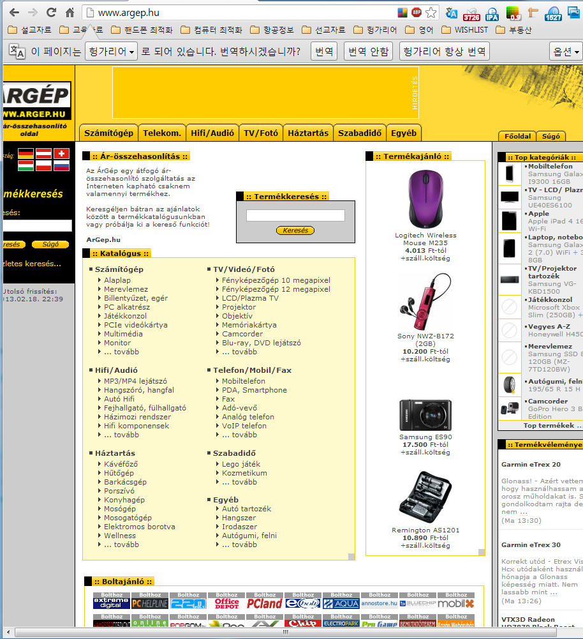Open the translate extension icon in the toolbar
This screenshot has width=583, height=639.
pos(451,13)
